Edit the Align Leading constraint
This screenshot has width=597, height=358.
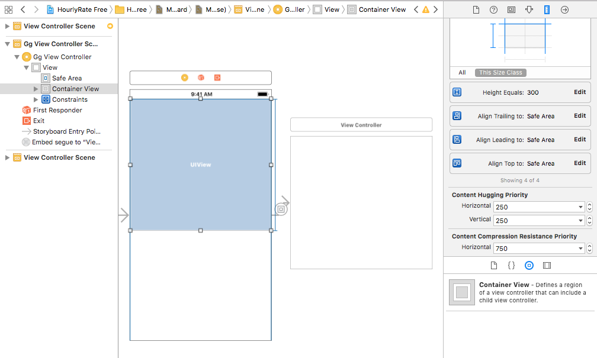580,139
